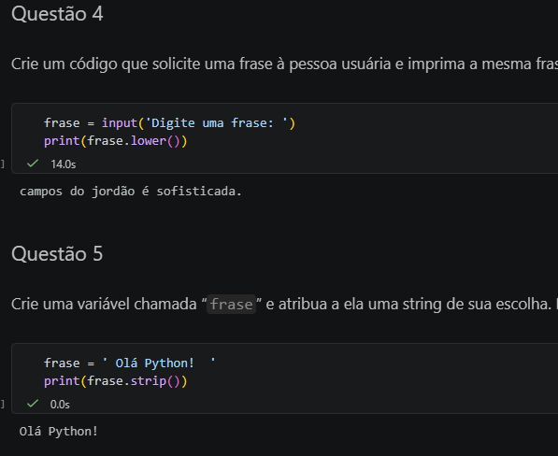Click the 'strip' method name in the second code cell
The width and height of the screenshot is (558, 456).
click(149, 381)
